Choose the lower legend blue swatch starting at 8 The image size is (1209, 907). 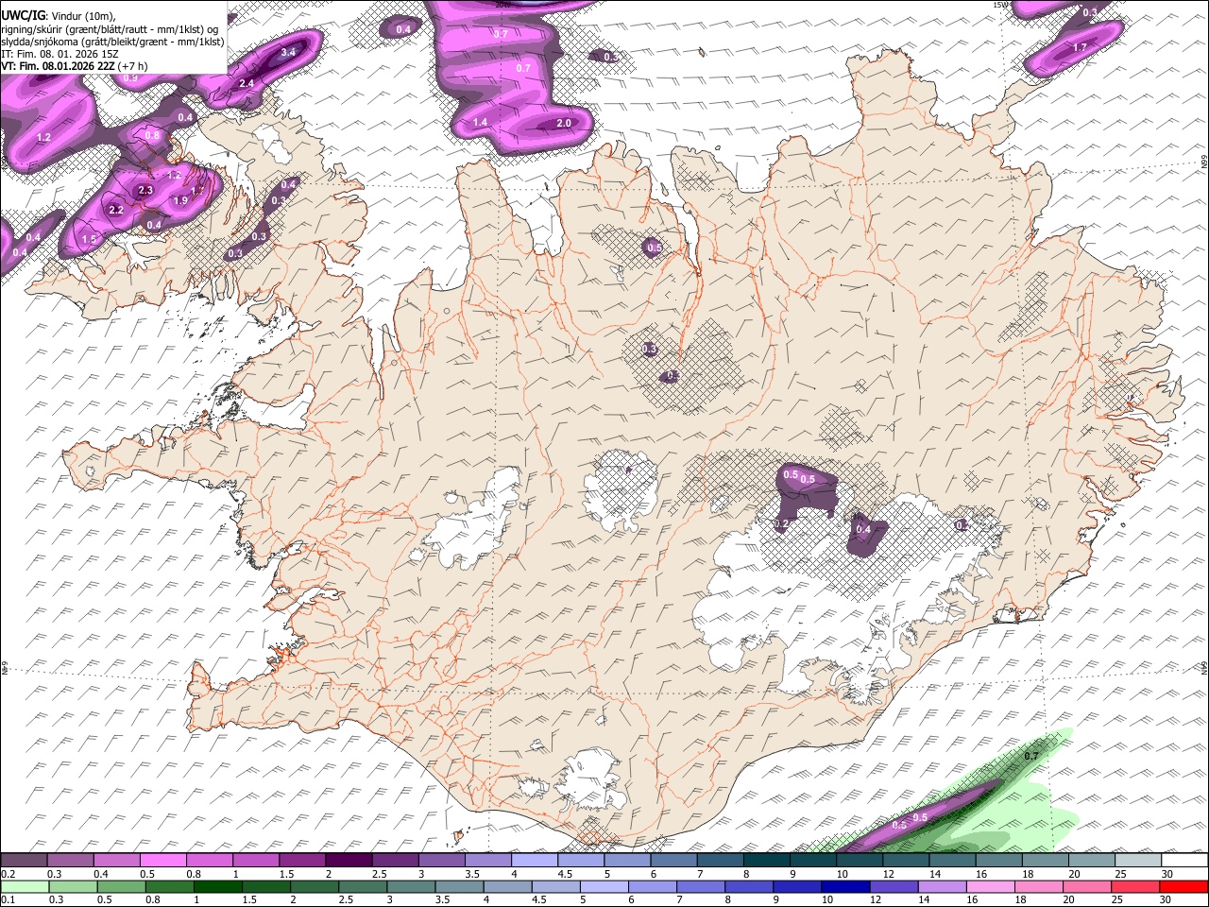click(750, 887)
